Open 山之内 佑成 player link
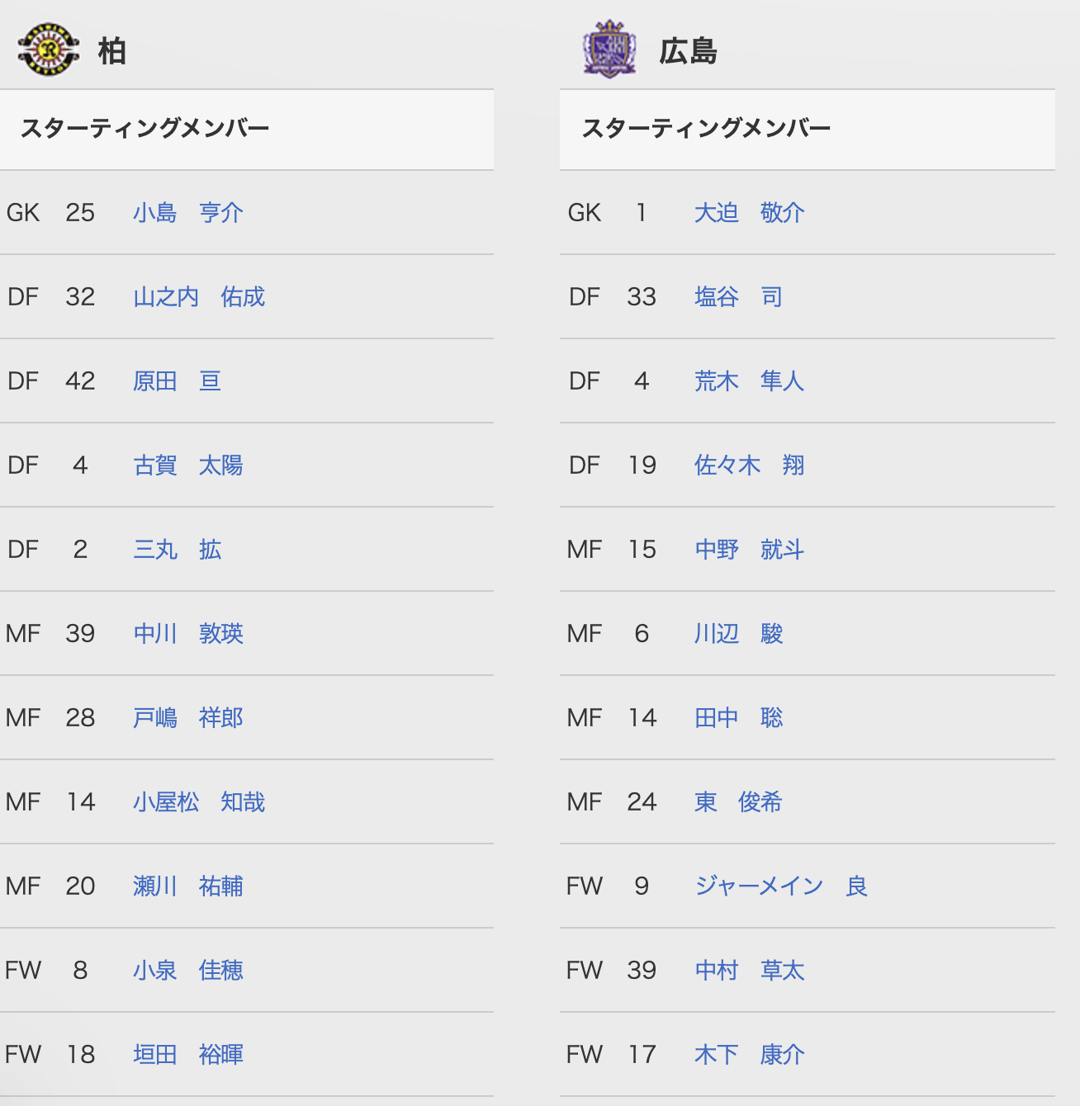Viewport: 1080px width, 1106px height. (x=198, y=297)
